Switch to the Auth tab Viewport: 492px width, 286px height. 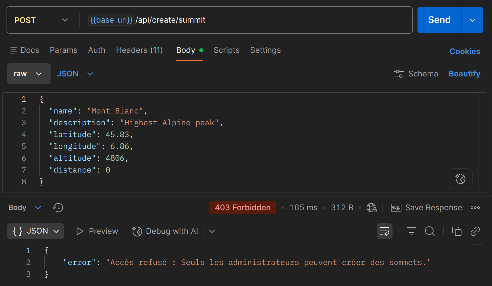[97, 50]
